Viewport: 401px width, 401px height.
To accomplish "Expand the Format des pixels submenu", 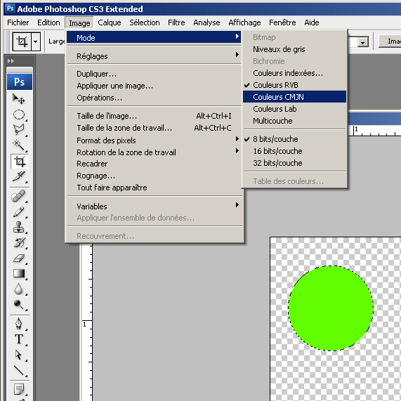I will [154, 140].
